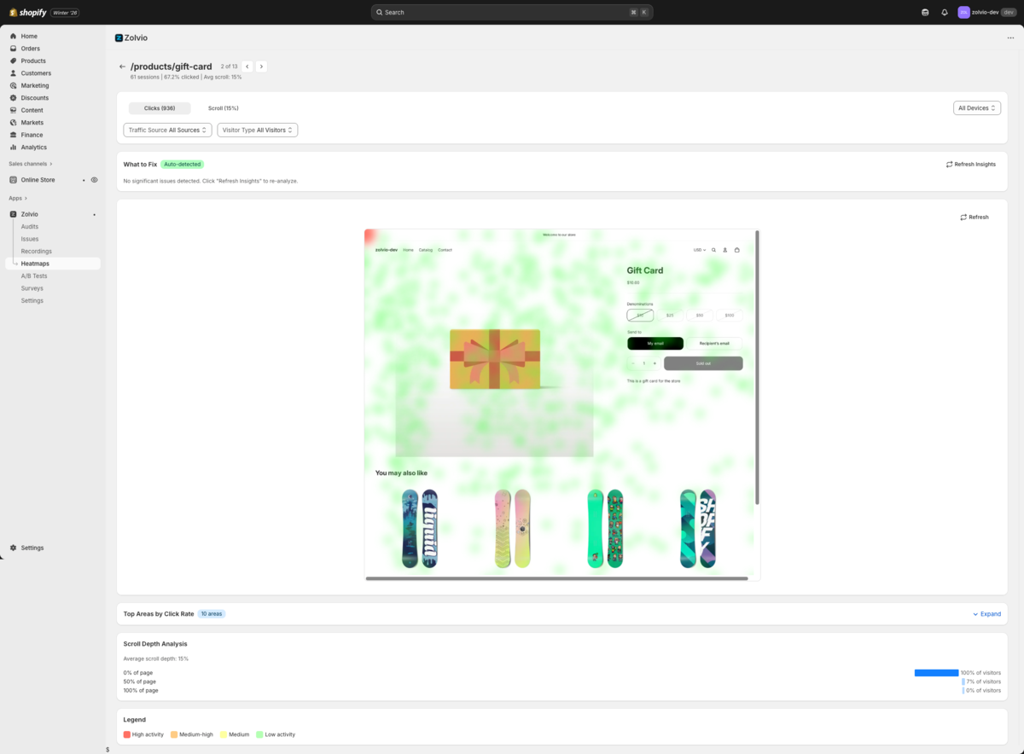Open the notifications bell icon
Screen dimensions: 1024x754
tap(945, 12)
